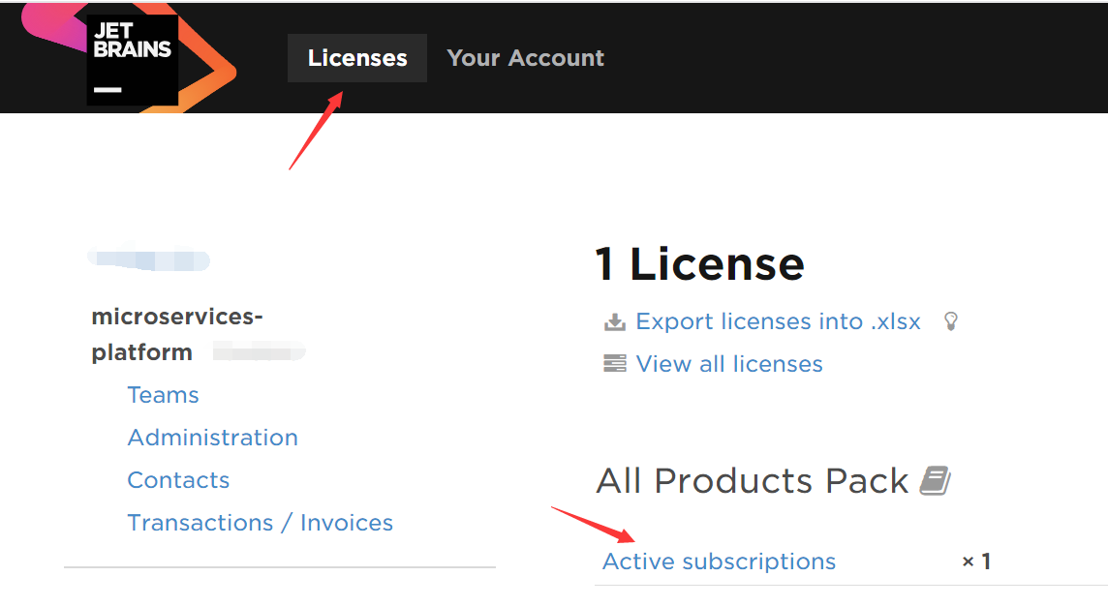Open Transactions / Invoices
1108x607 pixels.
click(260, 523)
